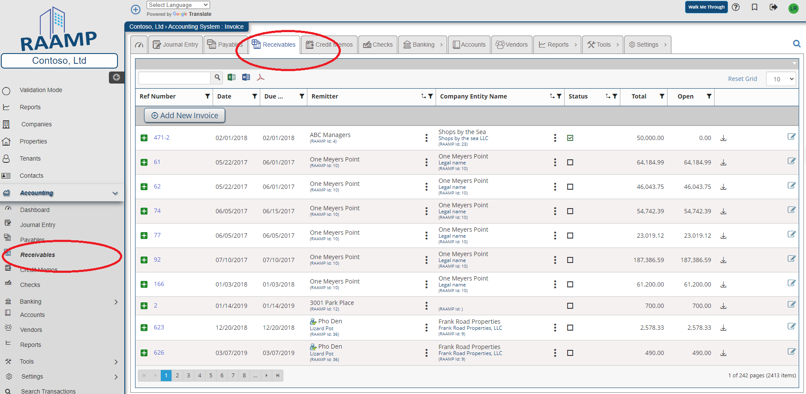Export grid to PDF icon
The width and height of the screenshot is (806, 394).
[261, 77]
